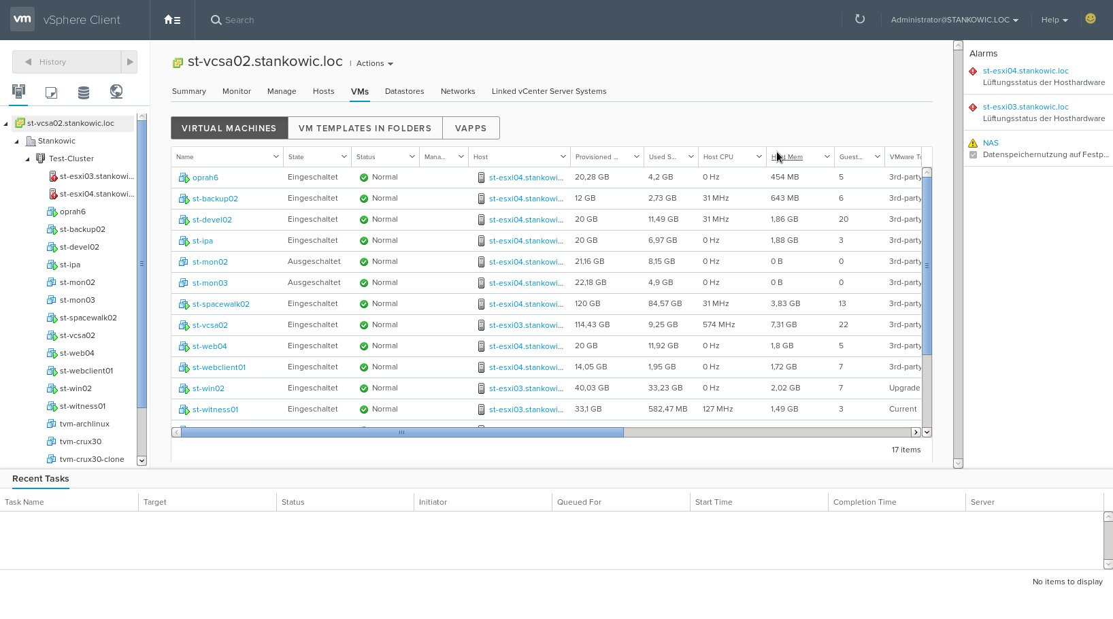
Task: Open st-webclient01 VM link
Action: coord(219,367)
